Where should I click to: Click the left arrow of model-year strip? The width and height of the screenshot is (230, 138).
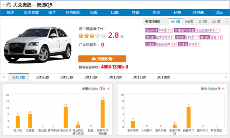click(x=4, y=77)
